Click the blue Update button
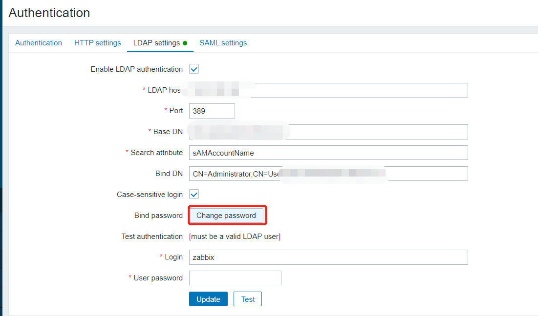Screen dimensions: 538x316 pyautogui.click(x=208, y=299)
